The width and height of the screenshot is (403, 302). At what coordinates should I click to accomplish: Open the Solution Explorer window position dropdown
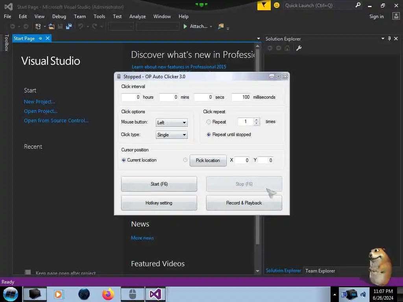(x=383, y=39)
